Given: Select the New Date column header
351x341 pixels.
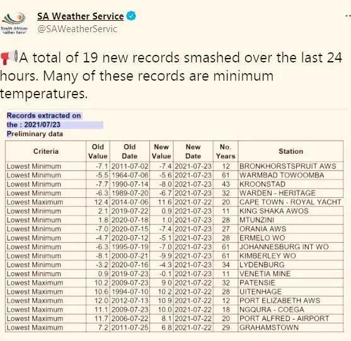Looking at the screenshot, I should (193, 151).
